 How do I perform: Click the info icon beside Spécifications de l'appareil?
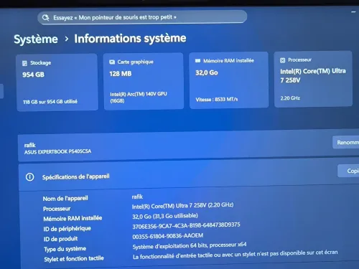(30, 177)
